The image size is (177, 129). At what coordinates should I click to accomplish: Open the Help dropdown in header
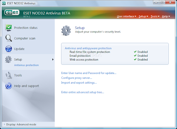coord(166,16)
